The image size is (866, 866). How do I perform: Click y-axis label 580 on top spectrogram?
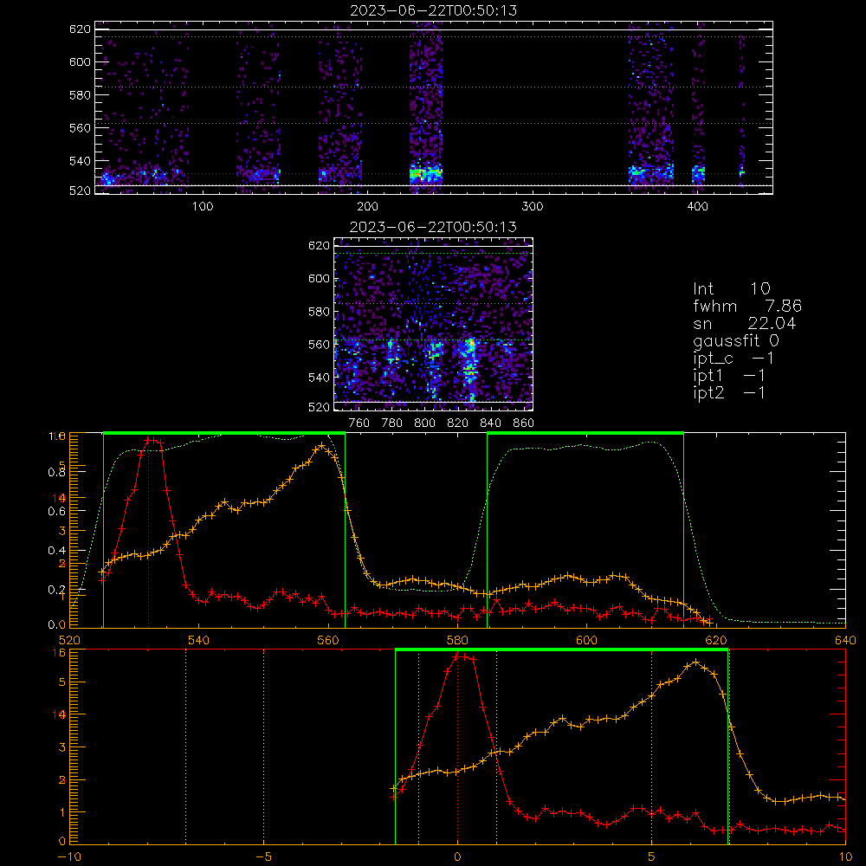80,95
